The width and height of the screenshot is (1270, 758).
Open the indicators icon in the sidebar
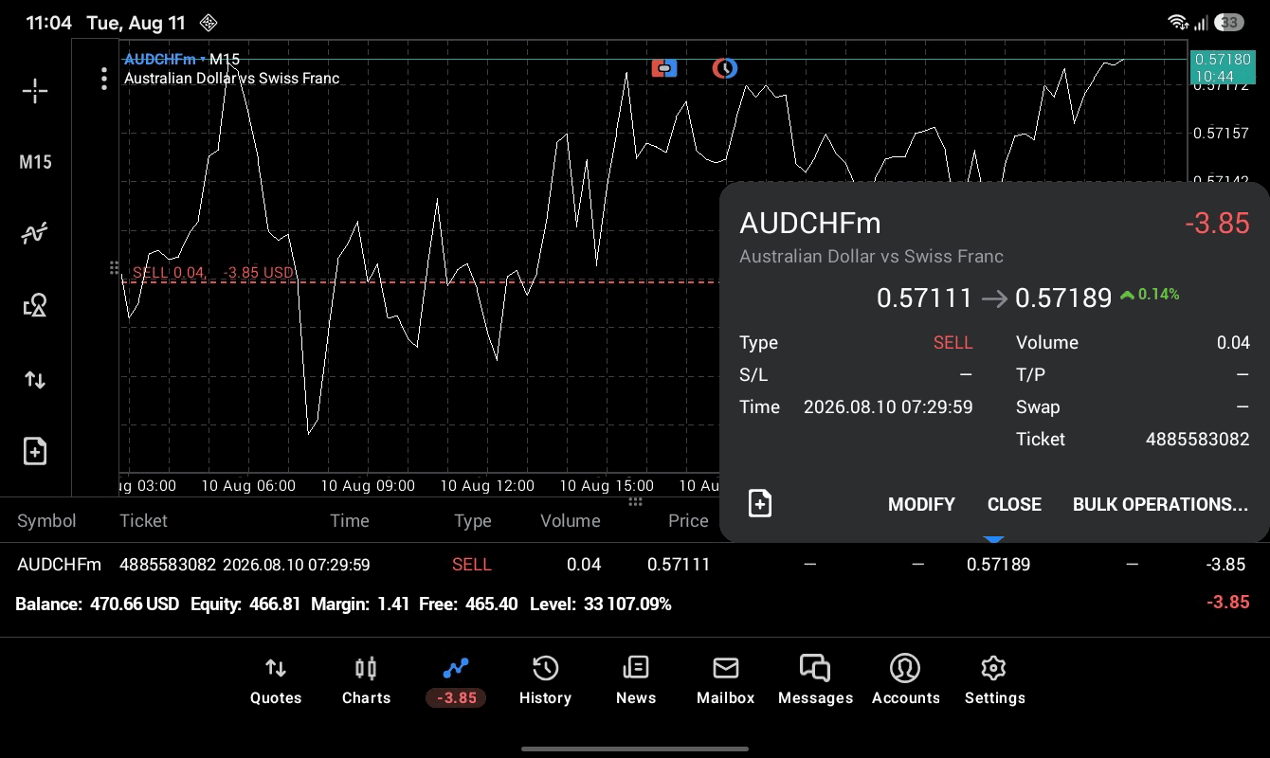pos(35,233)
